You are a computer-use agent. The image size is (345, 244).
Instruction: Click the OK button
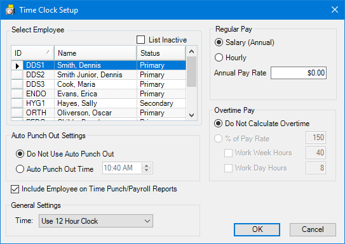pos(257,229)
